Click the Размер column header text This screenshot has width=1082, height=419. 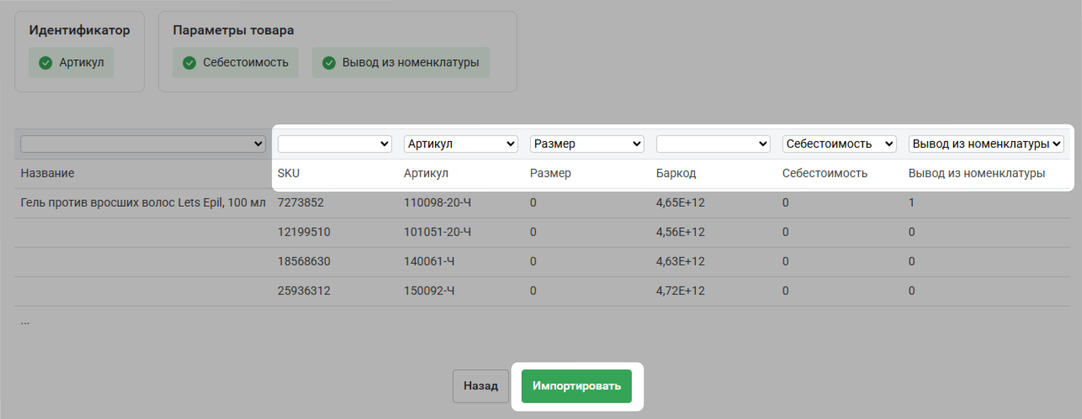pos(550,173)
